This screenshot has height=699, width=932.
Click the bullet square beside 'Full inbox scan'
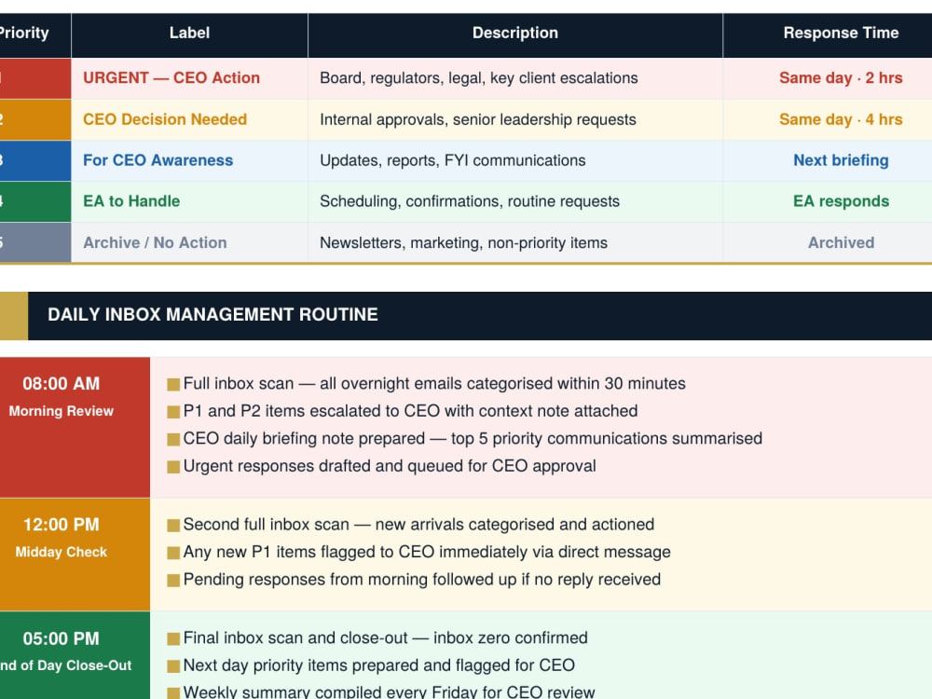click(x=173, y=385)
